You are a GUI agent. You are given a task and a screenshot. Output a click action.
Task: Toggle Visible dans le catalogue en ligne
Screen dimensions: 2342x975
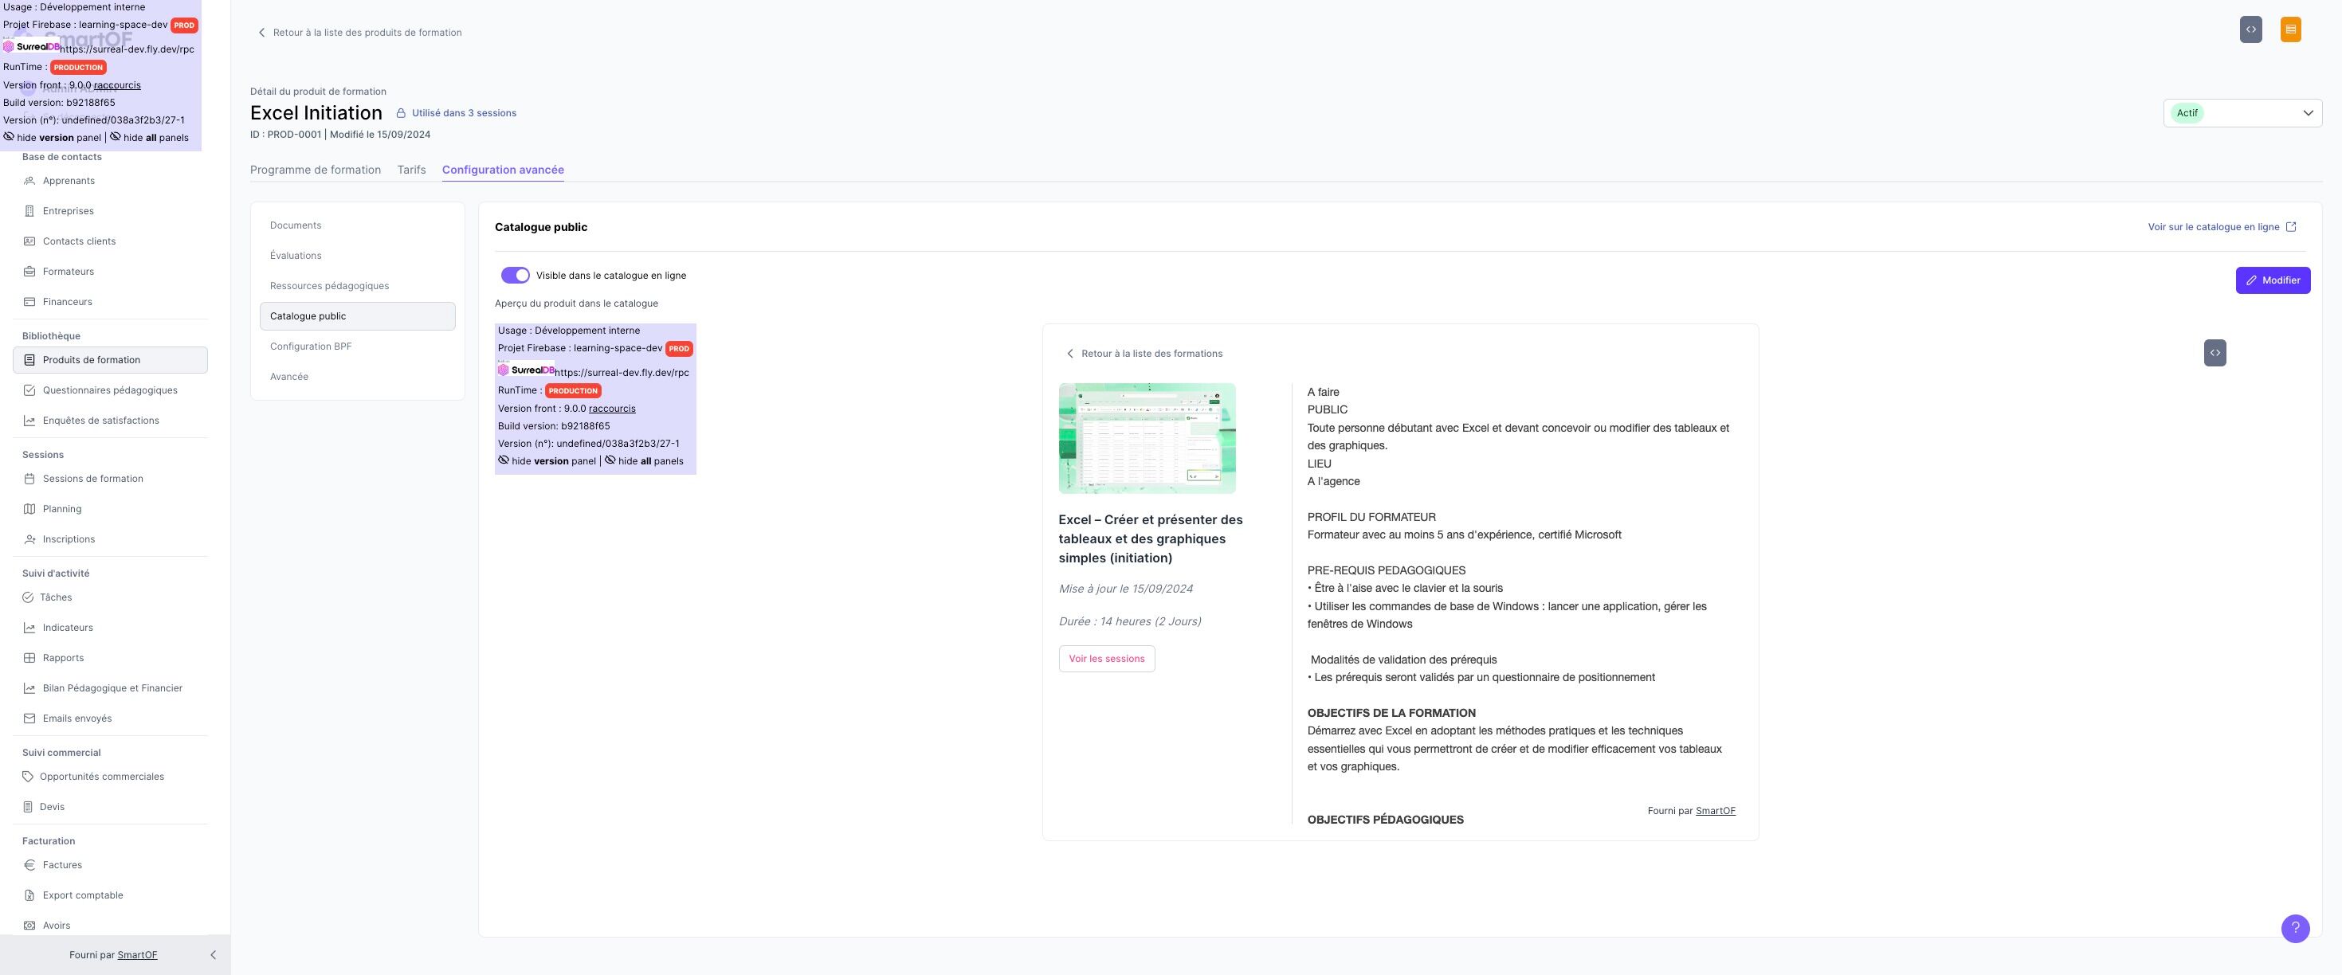(515, 276)
